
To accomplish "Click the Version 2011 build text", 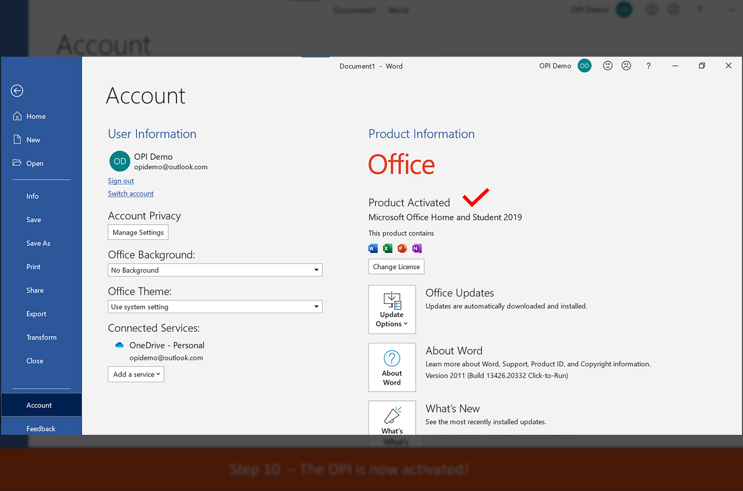I will 497,376.
